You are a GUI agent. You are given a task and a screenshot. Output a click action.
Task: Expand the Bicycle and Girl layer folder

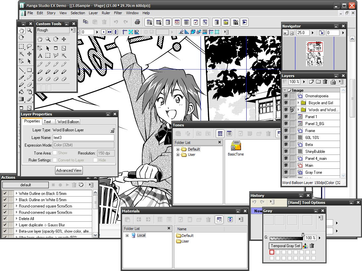click(x=298, y=103)
